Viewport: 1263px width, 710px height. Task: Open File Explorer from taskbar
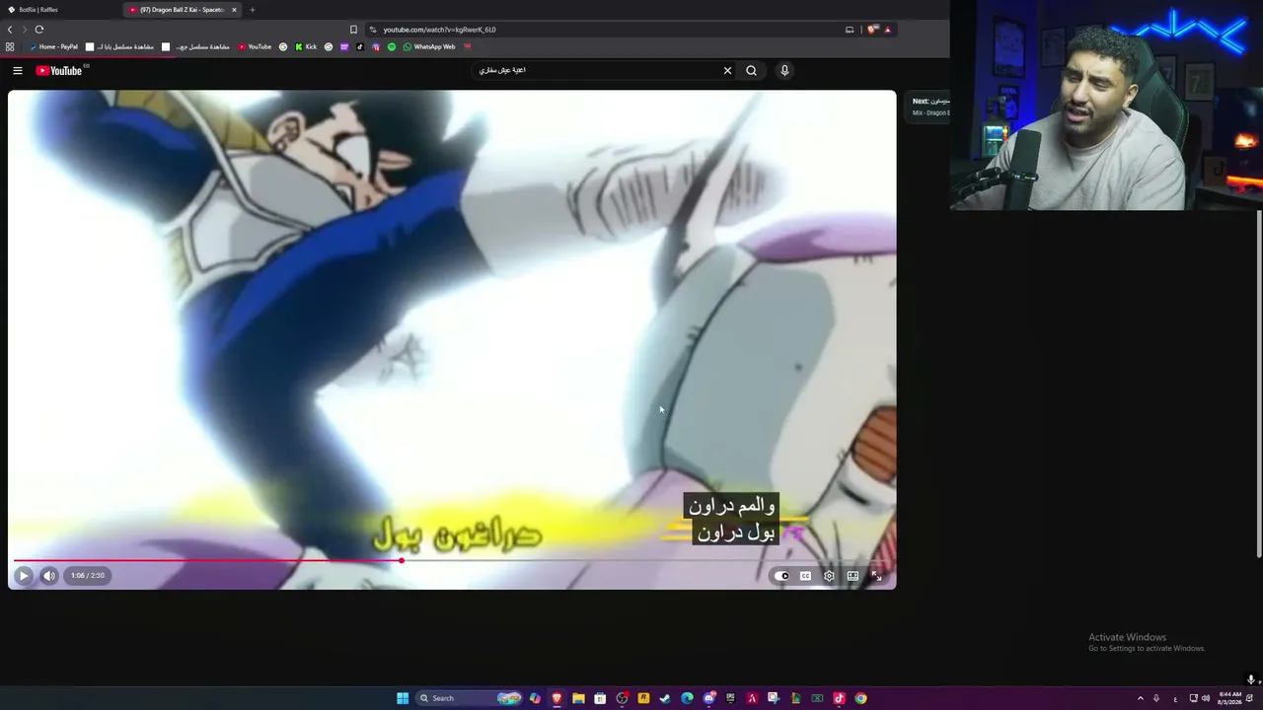point(578,698)
